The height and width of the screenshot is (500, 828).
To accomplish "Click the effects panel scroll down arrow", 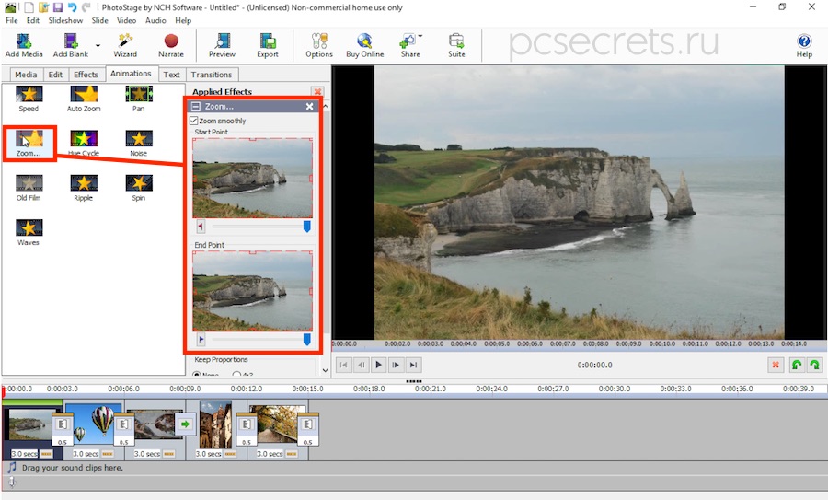I will [x=326, y=370].
